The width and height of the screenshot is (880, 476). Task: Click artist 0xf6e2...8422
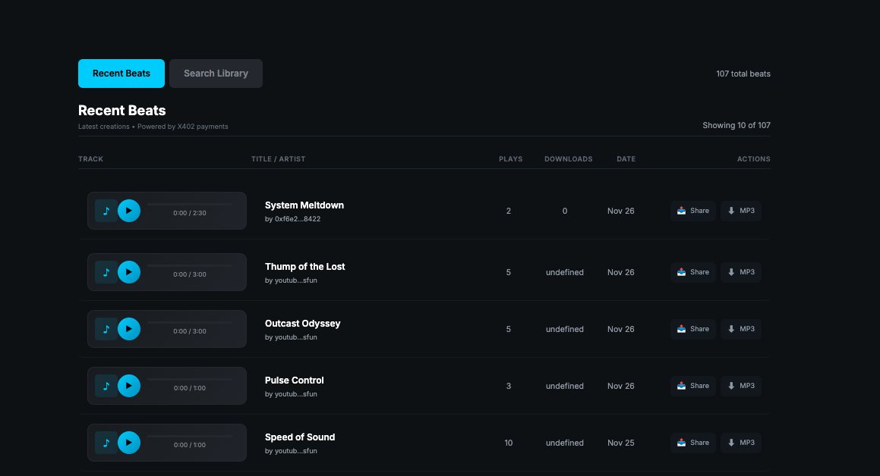tap(298, 219)
